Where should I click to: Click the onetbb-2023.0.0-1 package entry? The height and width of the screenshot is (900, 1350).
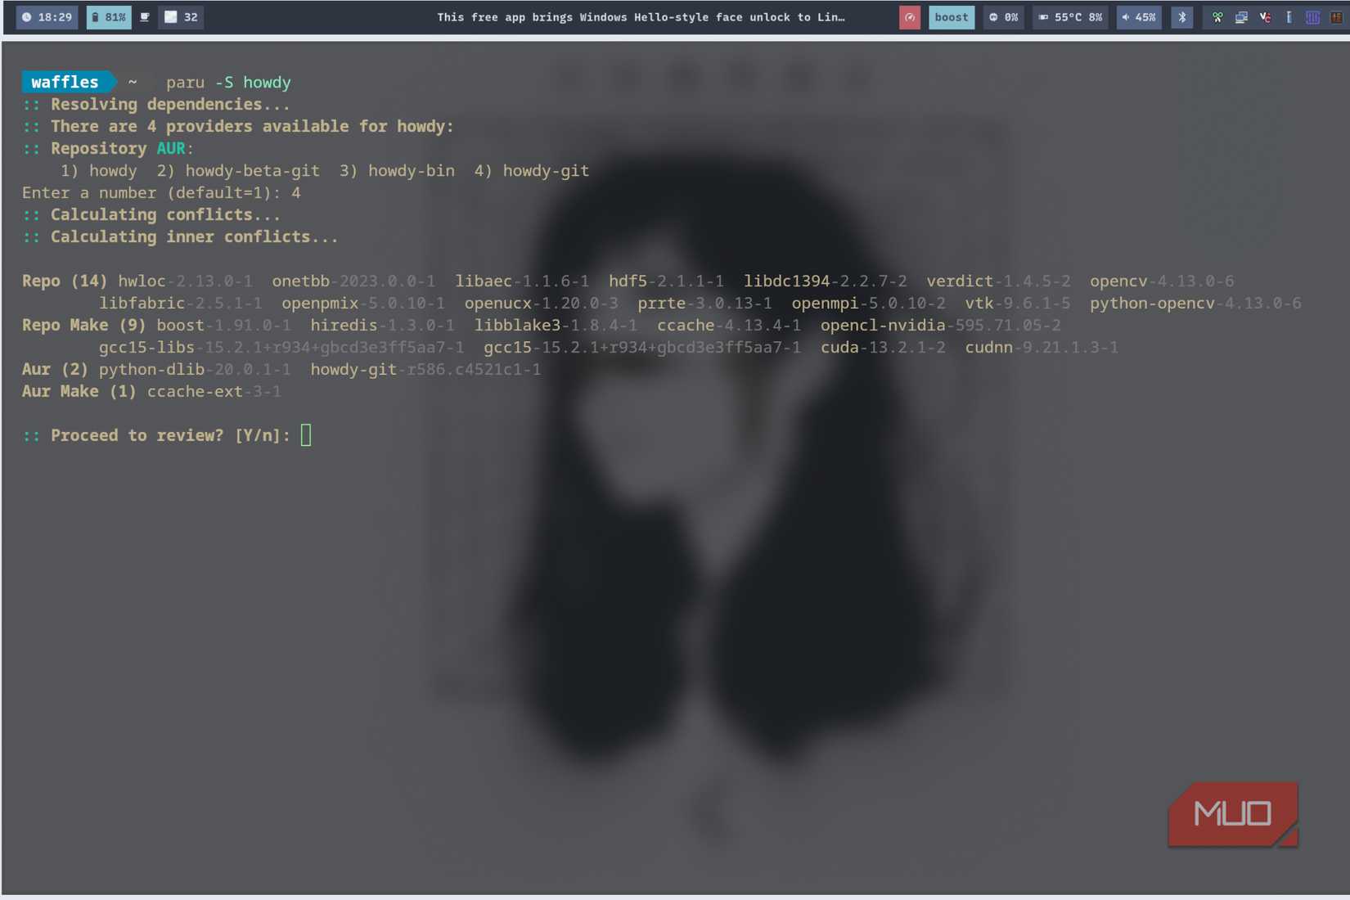353,281
